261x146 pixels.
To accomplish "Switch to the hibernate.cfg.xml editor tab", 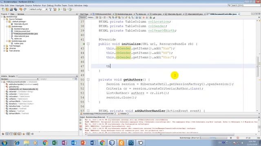I will 175,14.
